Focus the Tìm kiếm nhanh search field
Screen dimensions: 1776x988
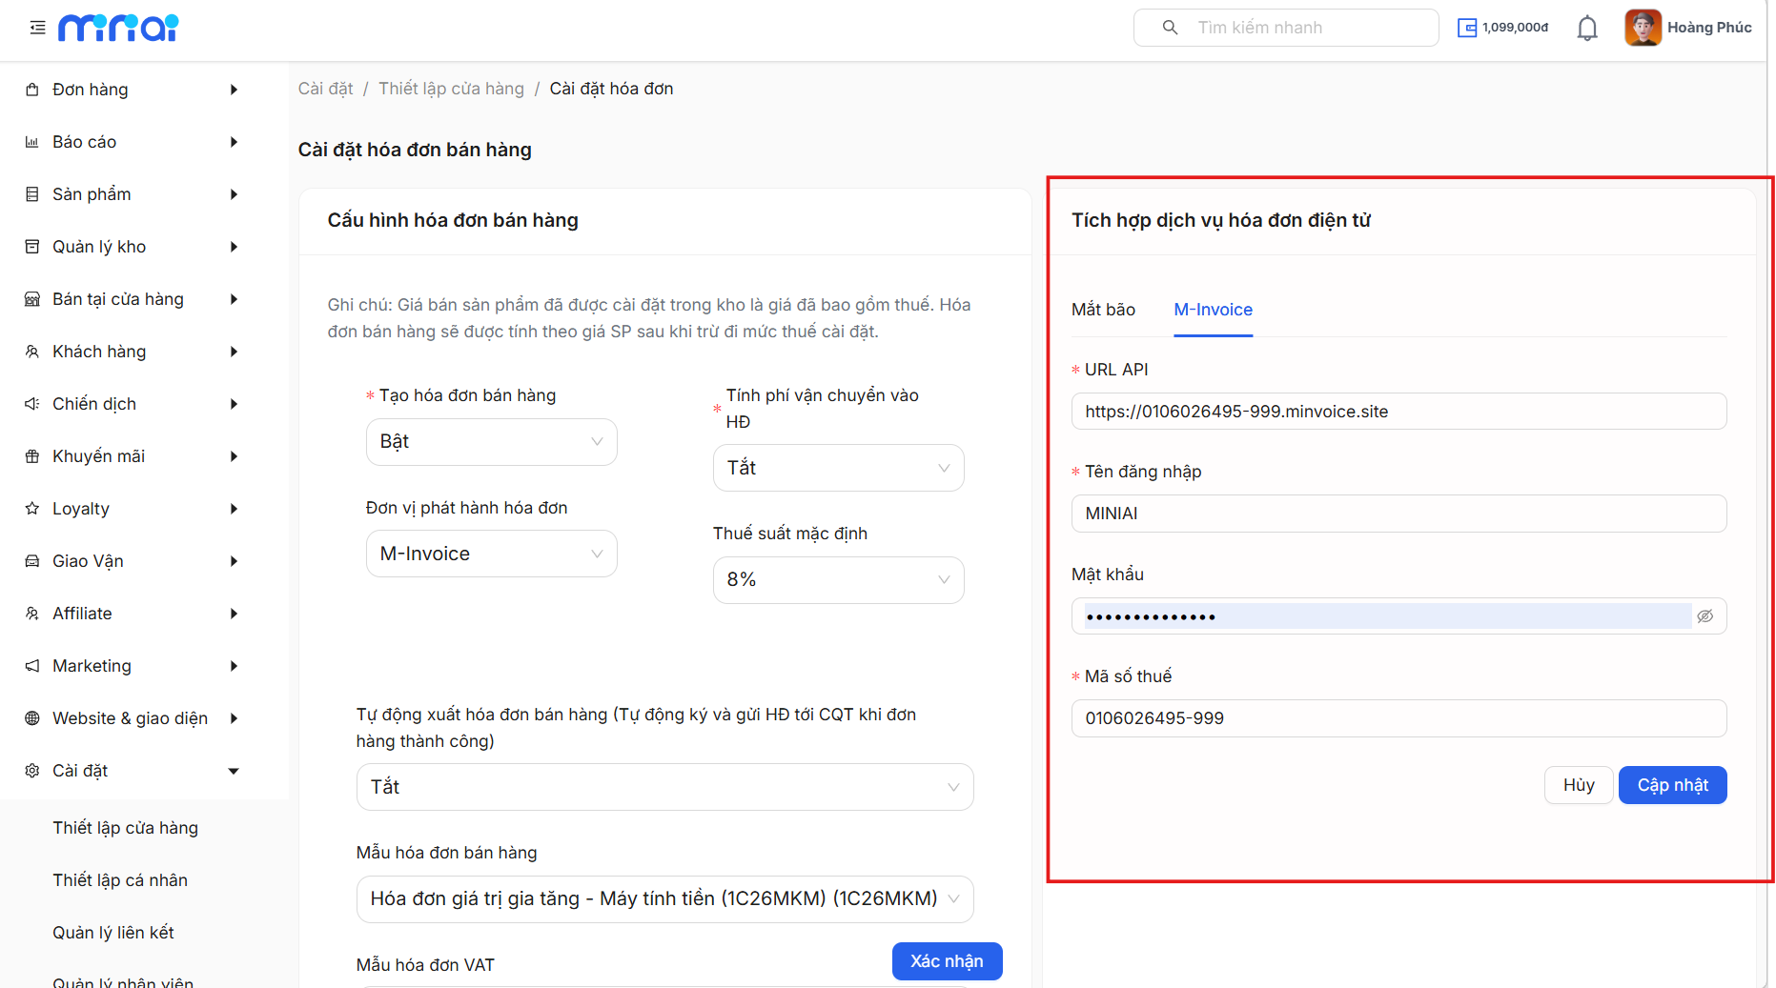pyautogui.click(x=1286, y=28)
